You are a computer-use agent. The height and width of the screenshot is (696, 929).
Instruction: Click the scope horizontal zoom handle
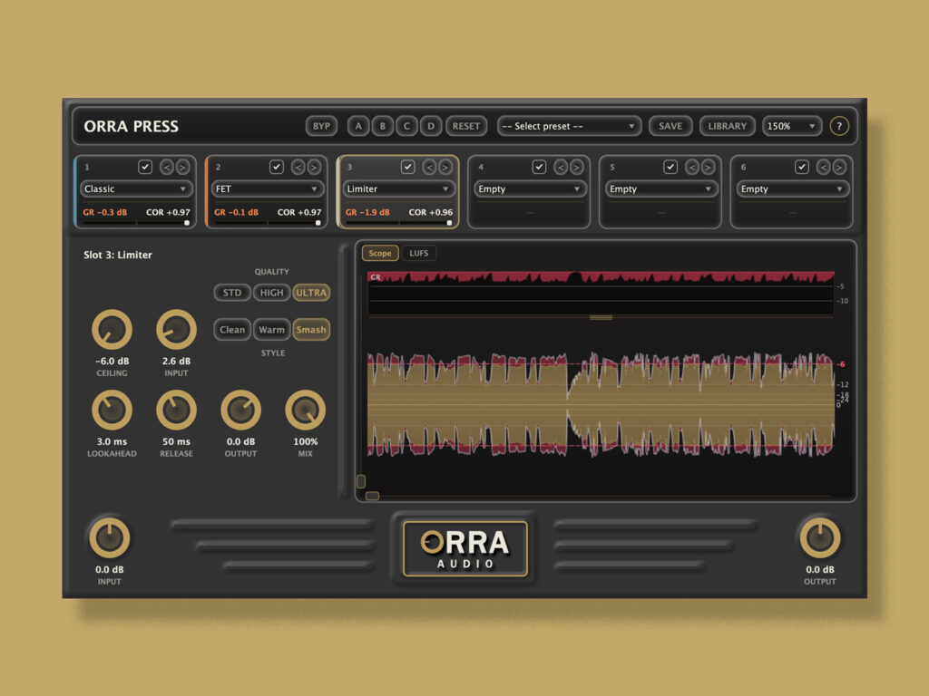point(372,496)
